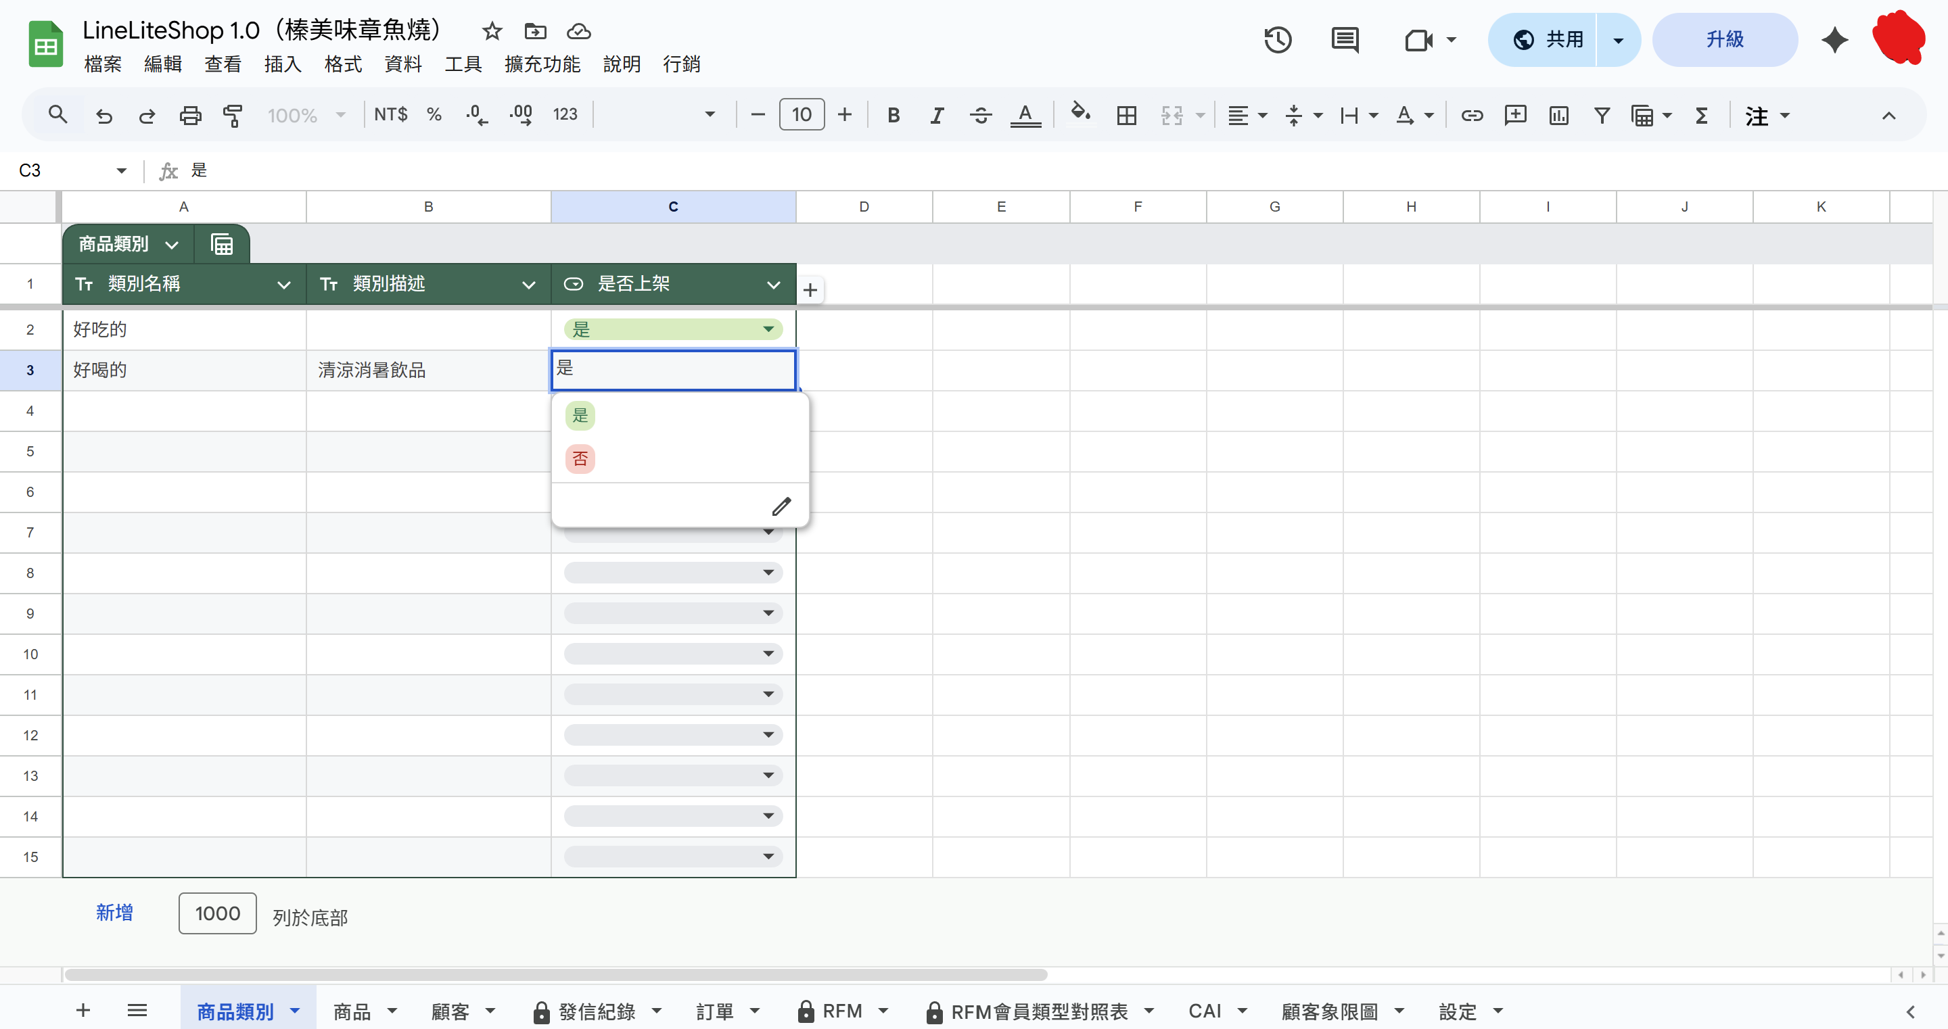This screenshot has width=1948, height=1029.
Task: Open the 擴充功能 menu
Action: [542, 64]
